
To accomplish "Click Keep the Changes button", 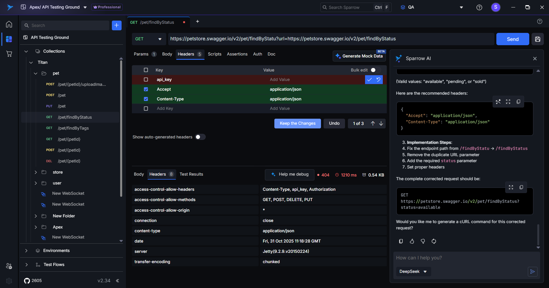I will point(297,124).
